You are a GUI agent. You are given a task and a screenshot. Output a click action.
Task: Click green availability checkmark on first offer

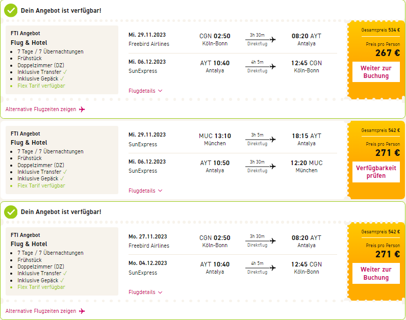[11, 10]
